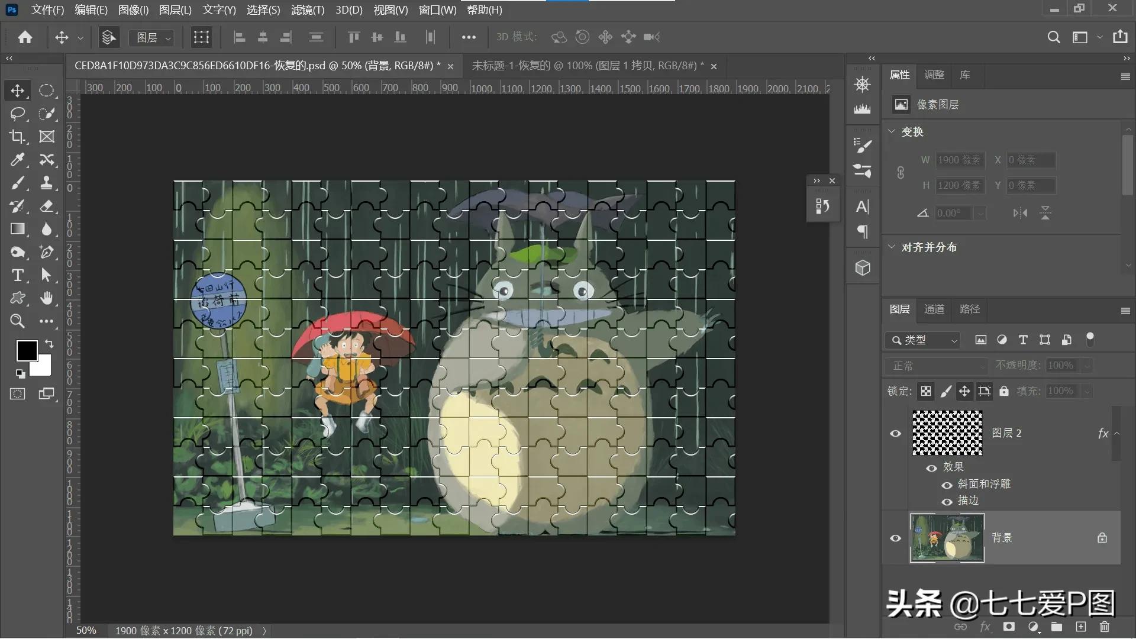Toggle lock all padlock button
Screen dimensions: 1136x639
click(x=1004, y=391)
